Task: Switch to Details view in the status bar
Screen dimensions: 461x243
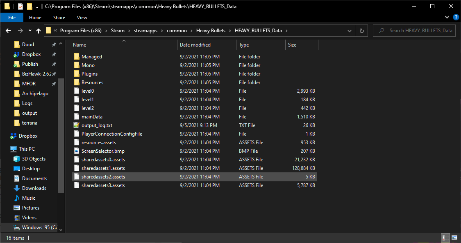Action: tap(445, 238)
